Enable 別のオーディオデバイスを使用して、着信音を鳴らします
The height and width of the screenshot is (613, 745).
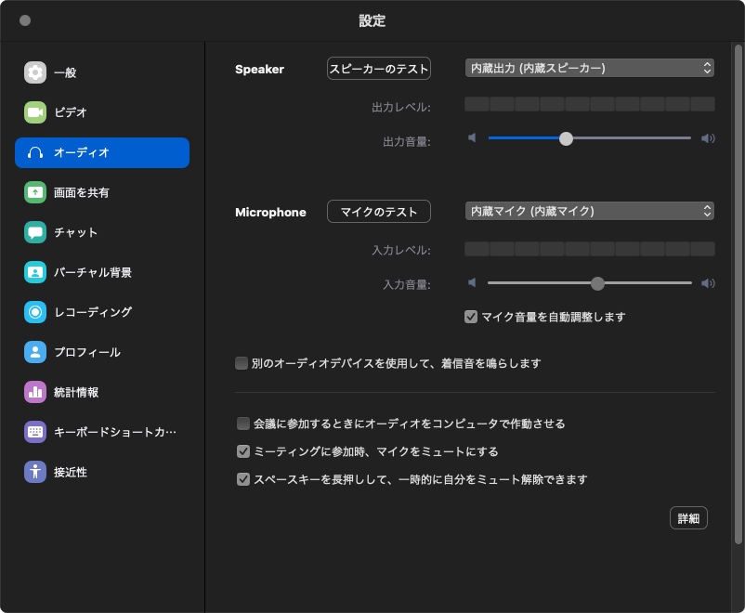242,362
